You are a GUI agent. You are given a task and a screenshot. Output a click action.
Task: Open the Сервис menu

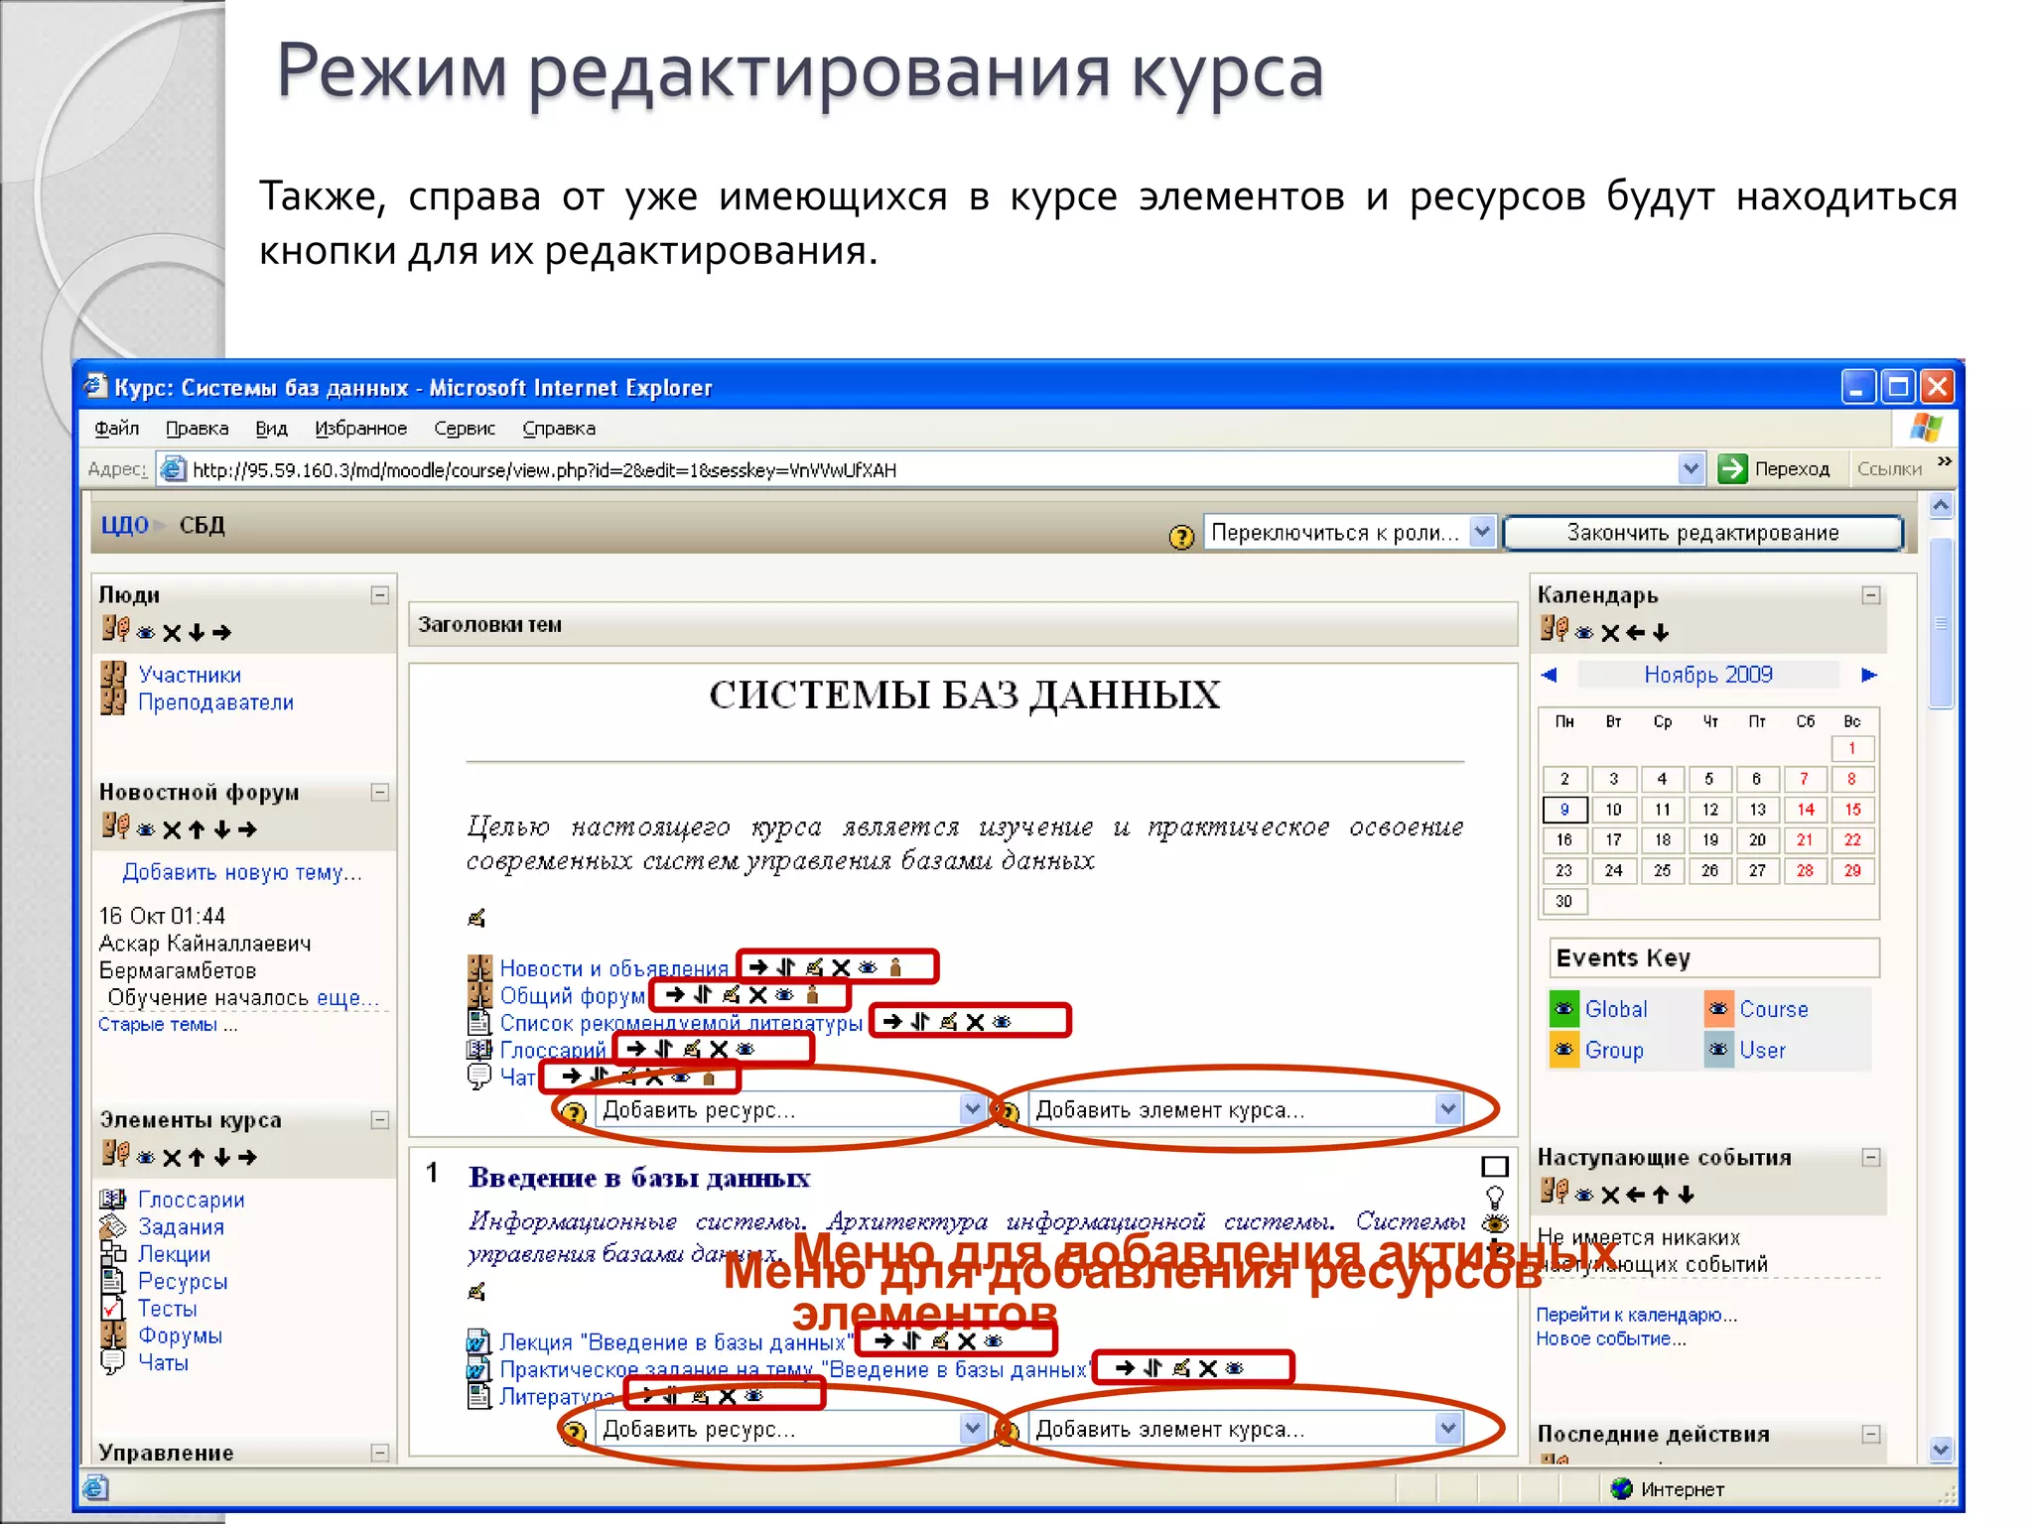click(x=465, y=429)
